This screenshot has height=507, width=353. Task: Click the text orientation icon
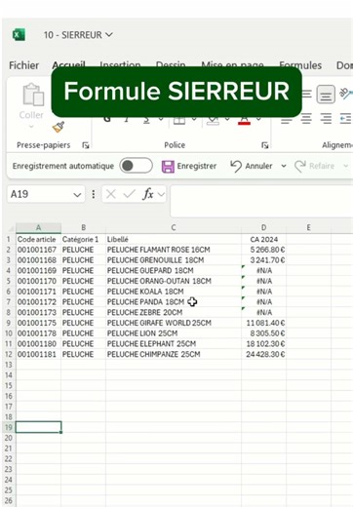pyautogui.click(x=345, y=94)
